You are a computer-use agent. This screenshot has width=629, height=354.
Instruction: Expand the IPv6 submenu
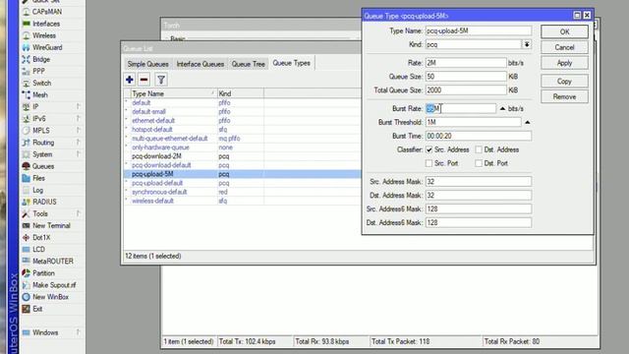(x=79, y=118)
